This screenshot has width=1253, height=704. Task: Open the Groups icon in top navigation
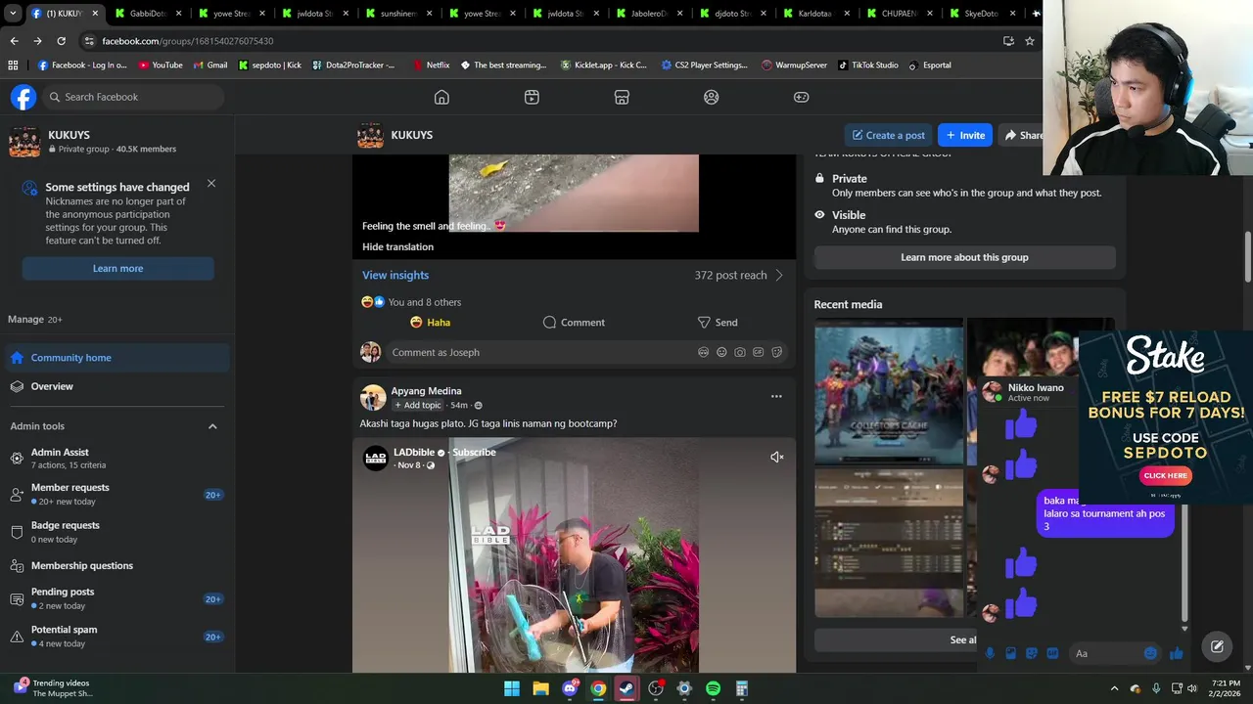(712, 97)
